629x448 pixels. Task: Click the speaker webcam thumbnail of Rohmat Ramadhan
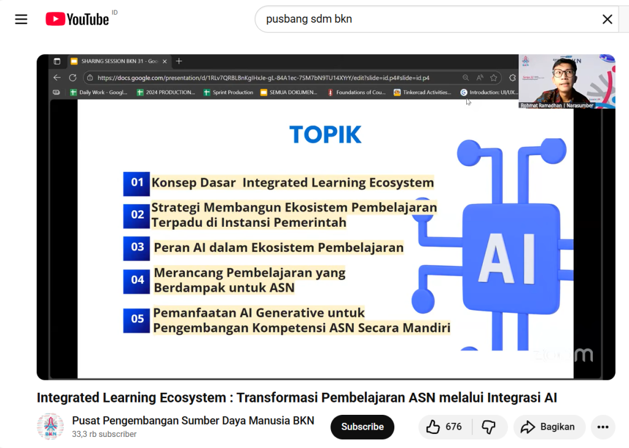(566, 81)
